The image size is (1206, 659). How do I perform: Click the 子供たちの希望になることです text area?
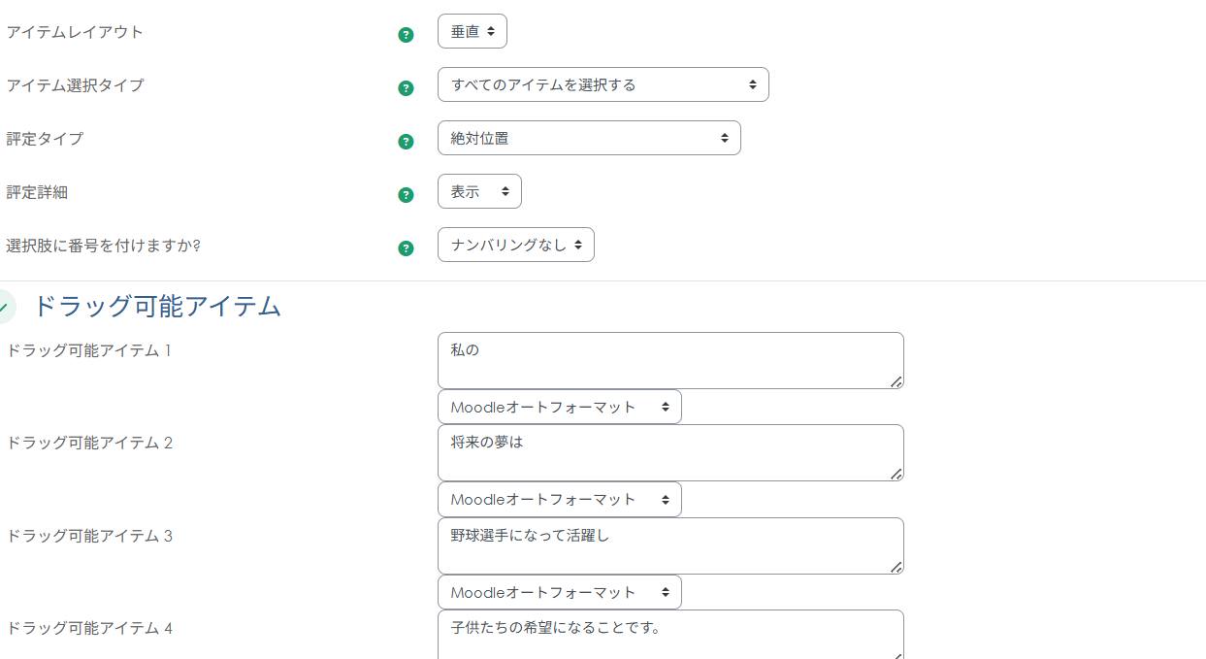click(x=669, y=634)
